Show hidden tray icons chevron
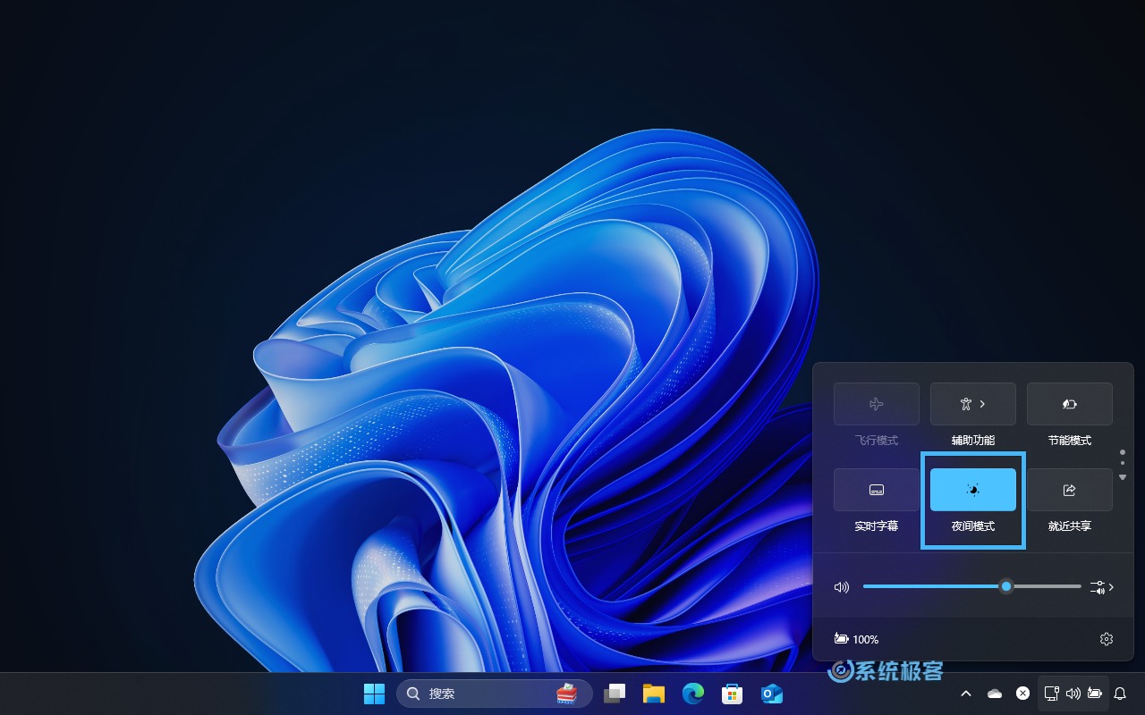 tap(966, 694)
